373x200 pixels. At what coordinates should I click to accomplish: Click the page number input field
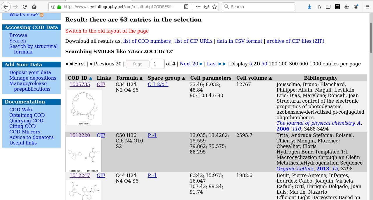pyautogui.click(x=158, y=64)
